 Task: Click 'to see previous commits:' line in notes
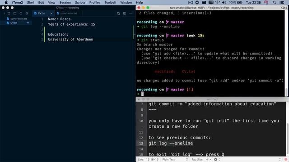coord(180,138)
